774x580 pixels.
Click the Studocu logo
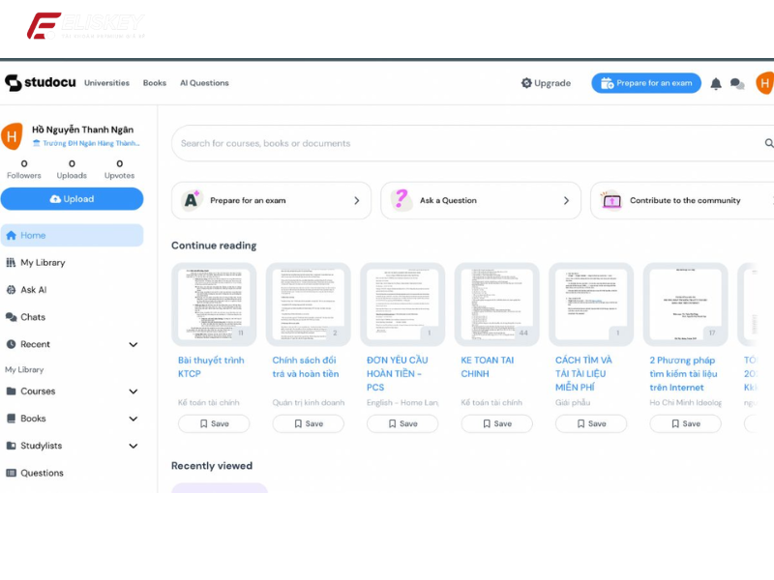(40, 83)
